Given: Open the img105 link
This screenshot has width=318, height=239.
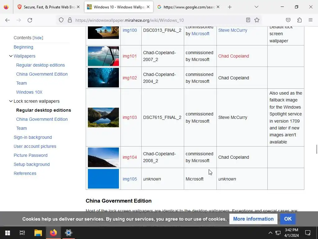Looking at the screenshot, I should [130, 179].
